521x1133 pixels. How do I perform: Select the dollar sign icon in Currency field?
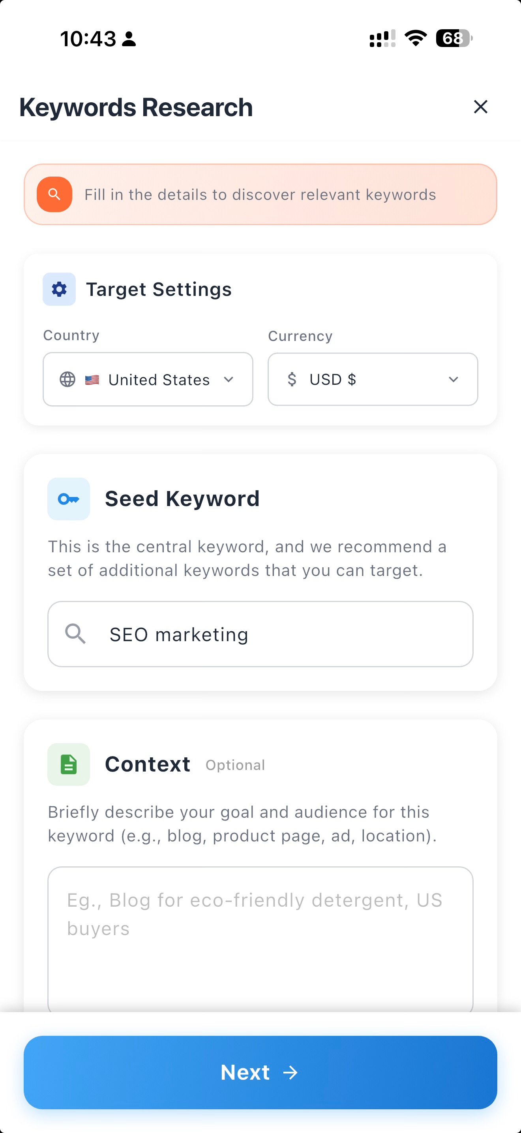(291, 379)
